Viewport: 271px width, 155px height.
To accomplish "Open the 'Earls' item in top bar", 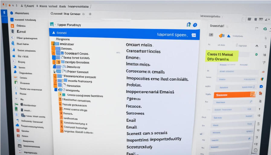I will tap(63, 6).
